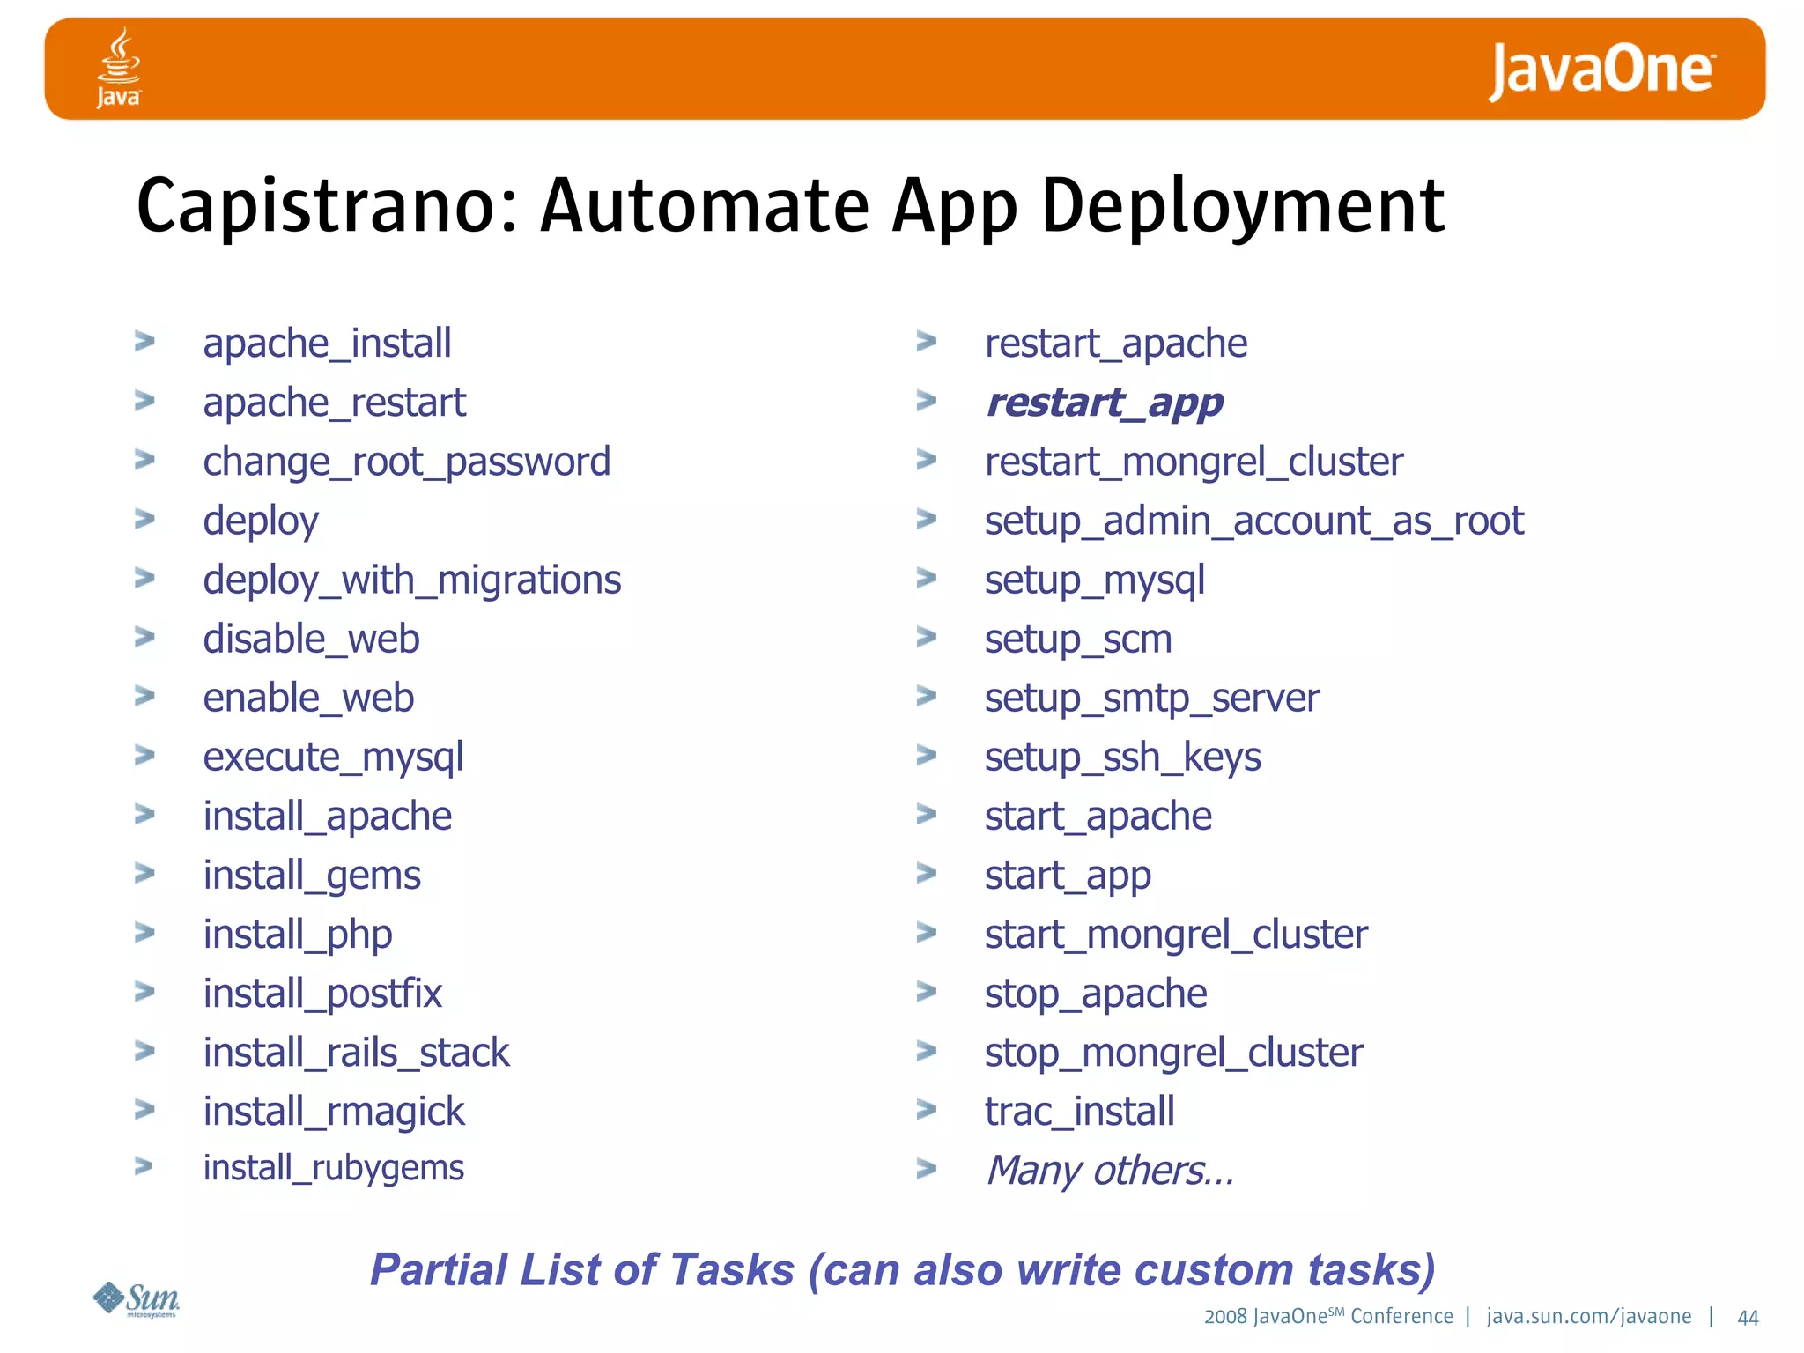Viewport: 1804px width, 1353px height.
Task: Click the Partial List of Tasks caption
Action: 902,1269
